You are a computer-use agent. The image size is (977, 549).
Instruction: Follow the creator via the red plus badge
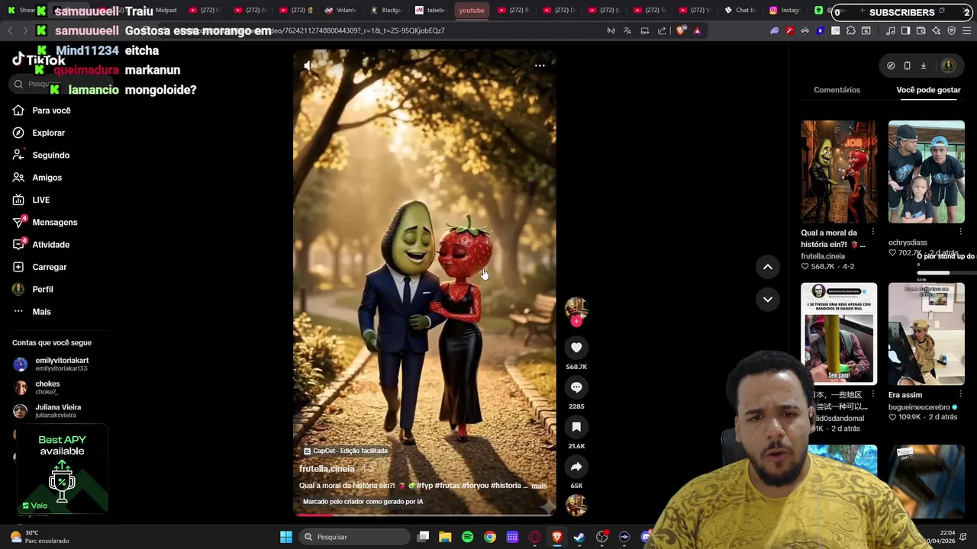click(576, 322)
